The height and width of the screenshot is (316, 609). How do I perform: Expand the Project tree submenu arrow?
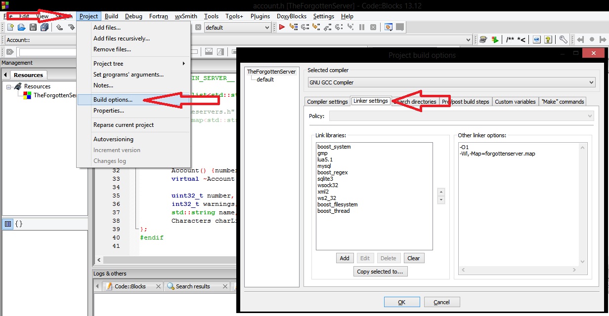coord(183,63)
